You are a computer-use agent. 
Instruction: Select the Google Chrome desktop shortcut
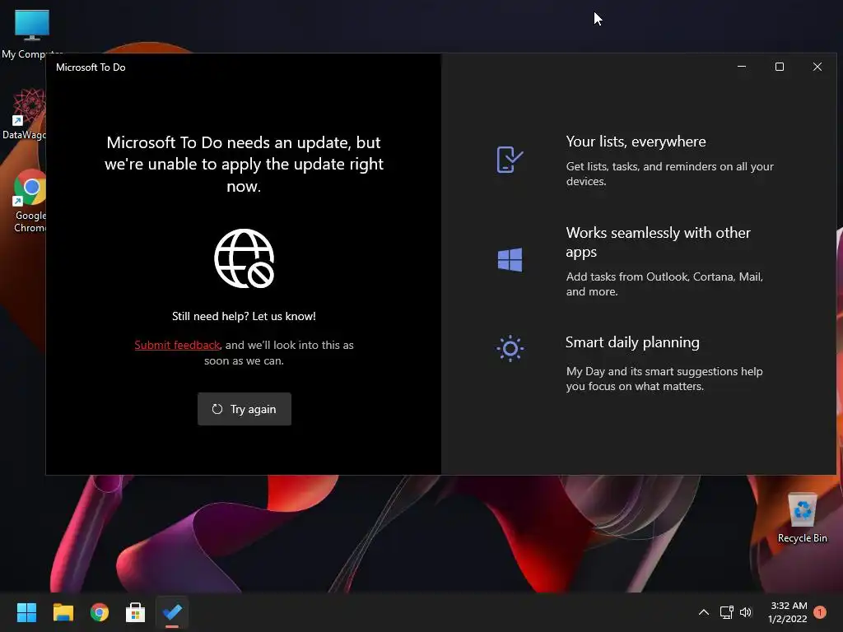(x=30, y=200)
